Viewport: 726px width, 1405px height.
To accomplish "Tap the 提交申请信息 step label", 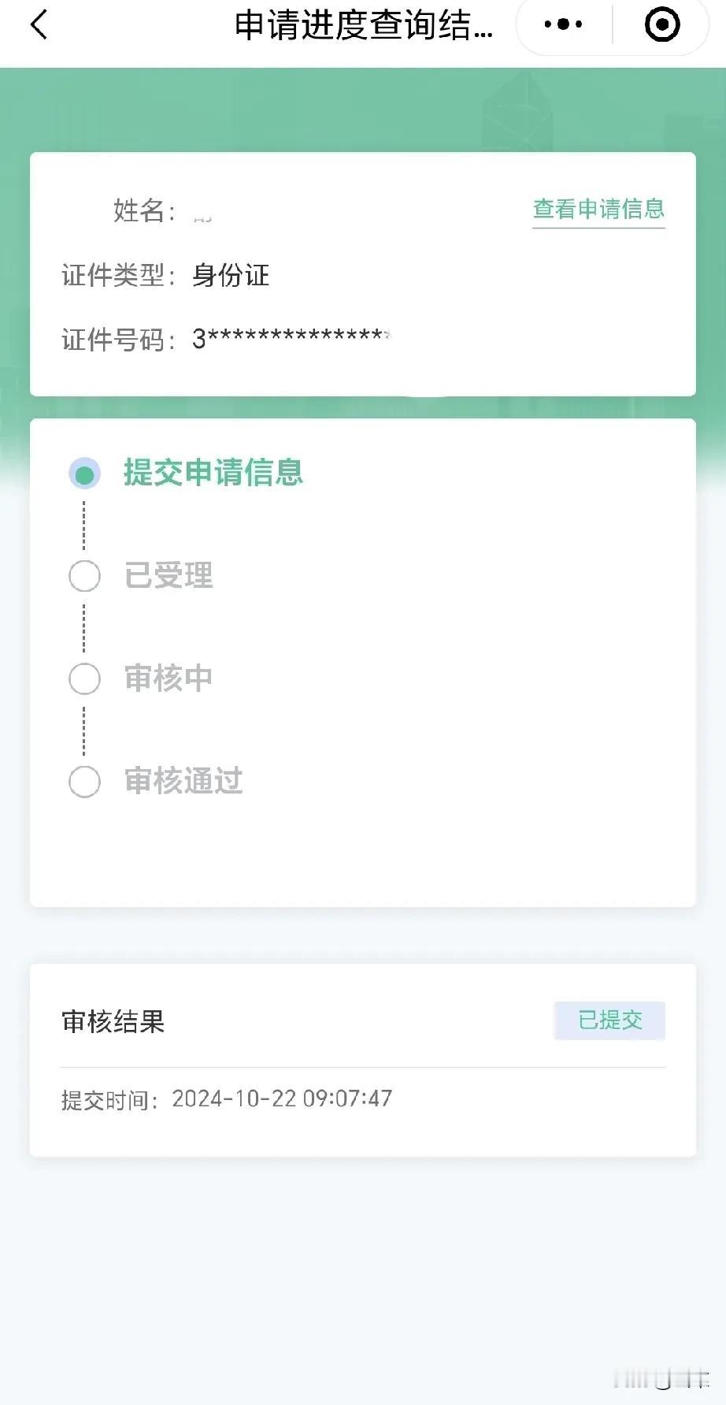I will (213, 473).
